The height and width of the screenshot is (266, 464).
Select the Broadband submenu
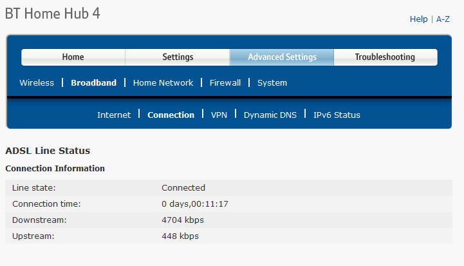coord(93,82)
